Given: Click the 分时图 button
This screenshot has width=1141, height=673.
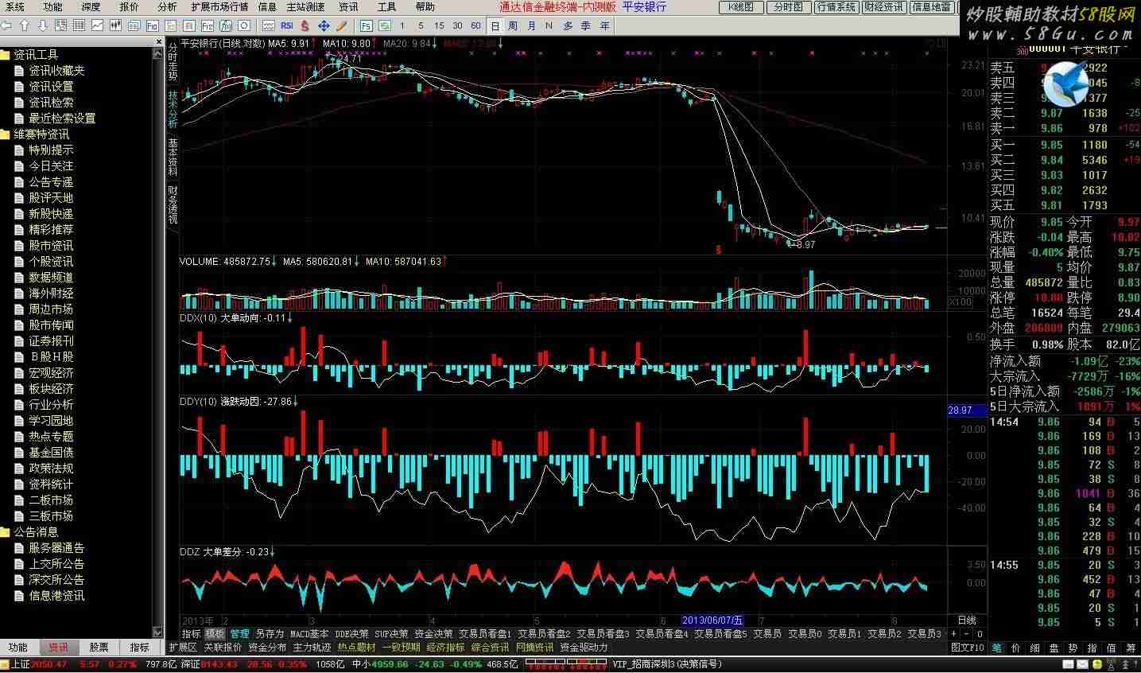Looking at the screenshot, I should (788, 7).
